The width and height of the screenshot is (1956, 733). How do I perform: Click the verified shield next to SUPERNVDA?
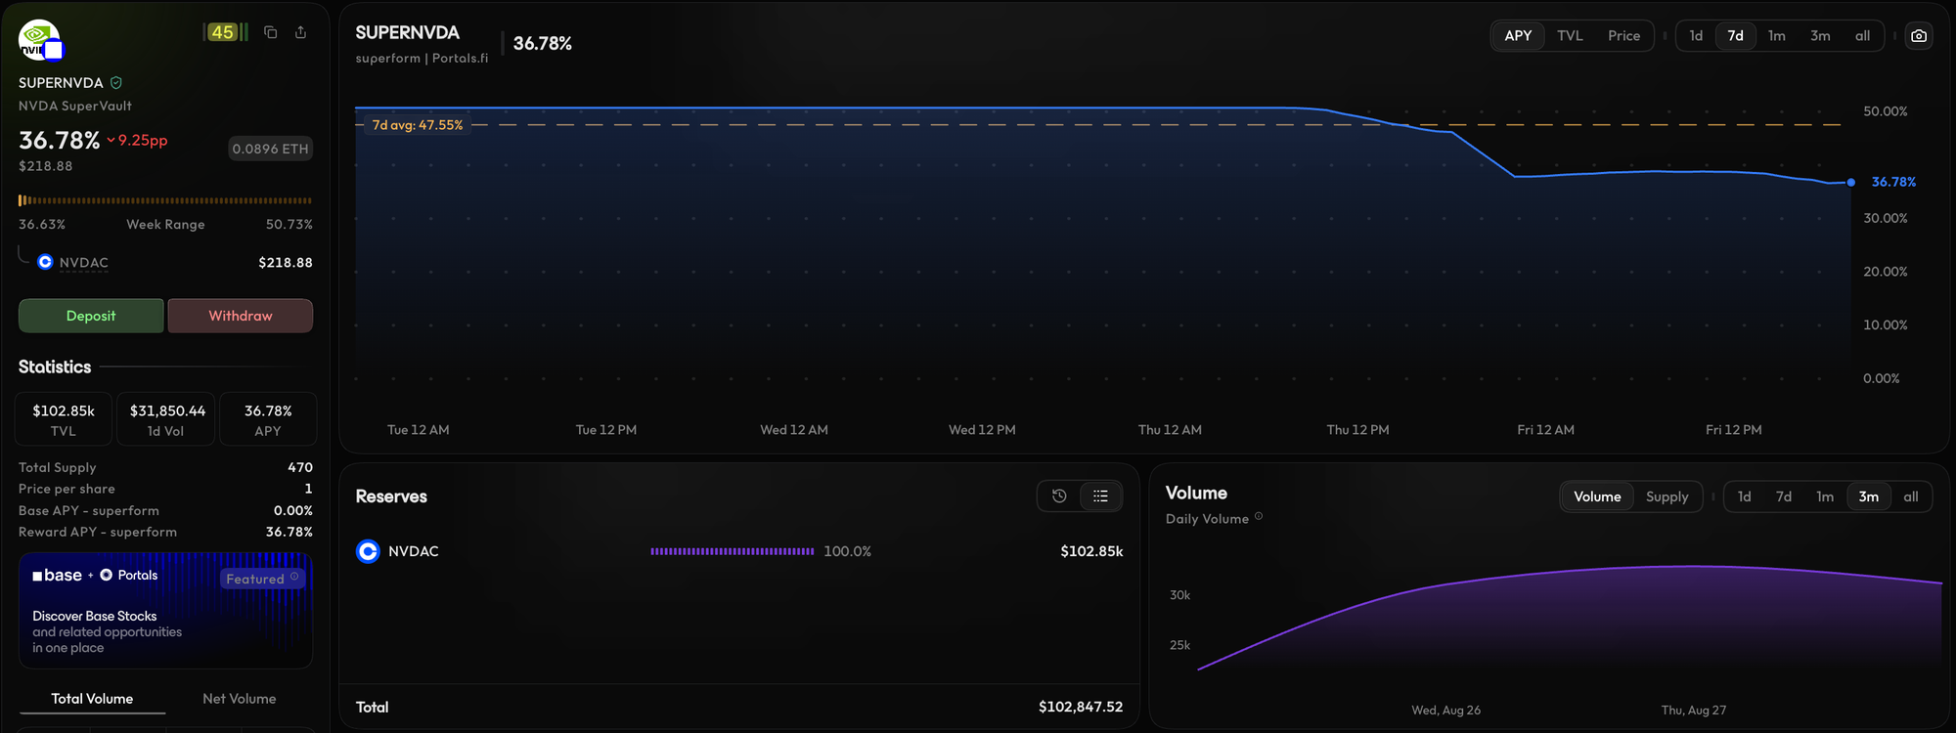coord(116,83)
